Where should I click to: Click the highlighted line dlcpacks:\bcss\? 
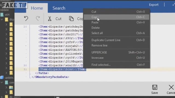coord(62,69)
